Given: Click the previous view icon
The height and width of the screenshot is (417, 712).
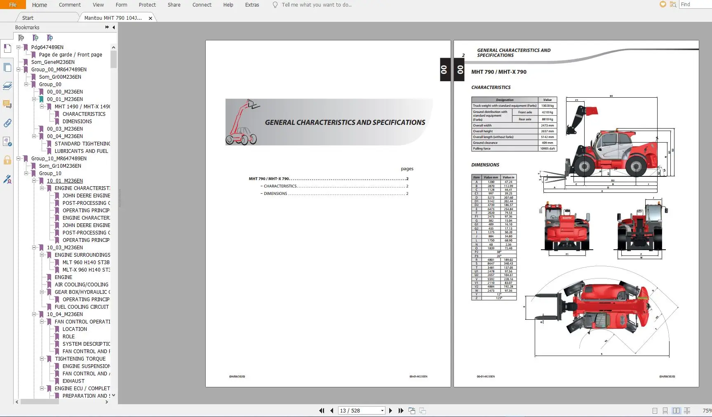Looking at the screenshot, I should (412, 410).
